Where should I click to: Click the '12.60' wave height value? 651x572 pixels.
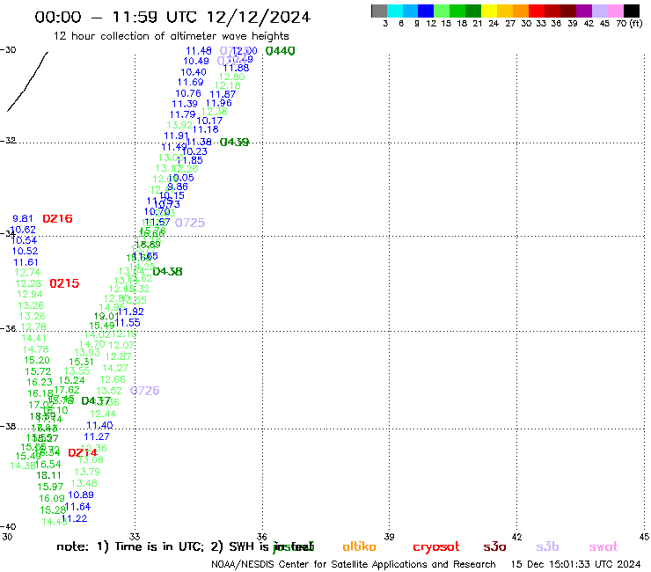231,77
